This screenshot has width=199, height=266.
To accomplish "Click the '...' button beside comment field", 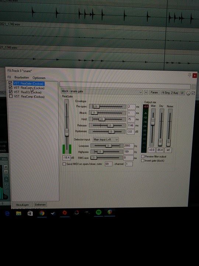I will click(x=193, y=87).
